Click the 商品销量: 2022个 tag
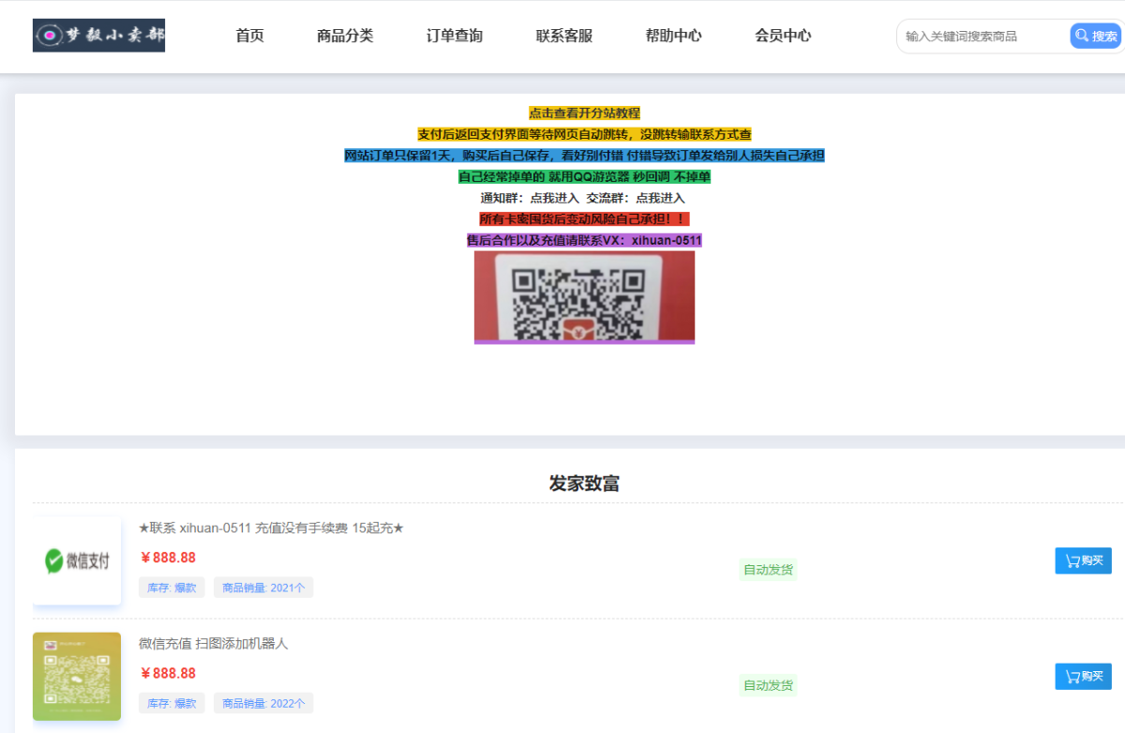The width and height of the screenshot is (1125, 733). [x=263, y=703]
